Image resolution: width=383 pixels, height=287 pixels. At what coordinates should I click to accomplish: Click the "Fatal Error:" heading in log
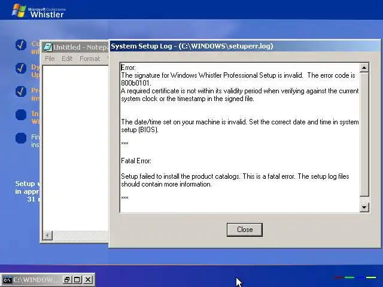pyautogui.click(x=136, y=161)
